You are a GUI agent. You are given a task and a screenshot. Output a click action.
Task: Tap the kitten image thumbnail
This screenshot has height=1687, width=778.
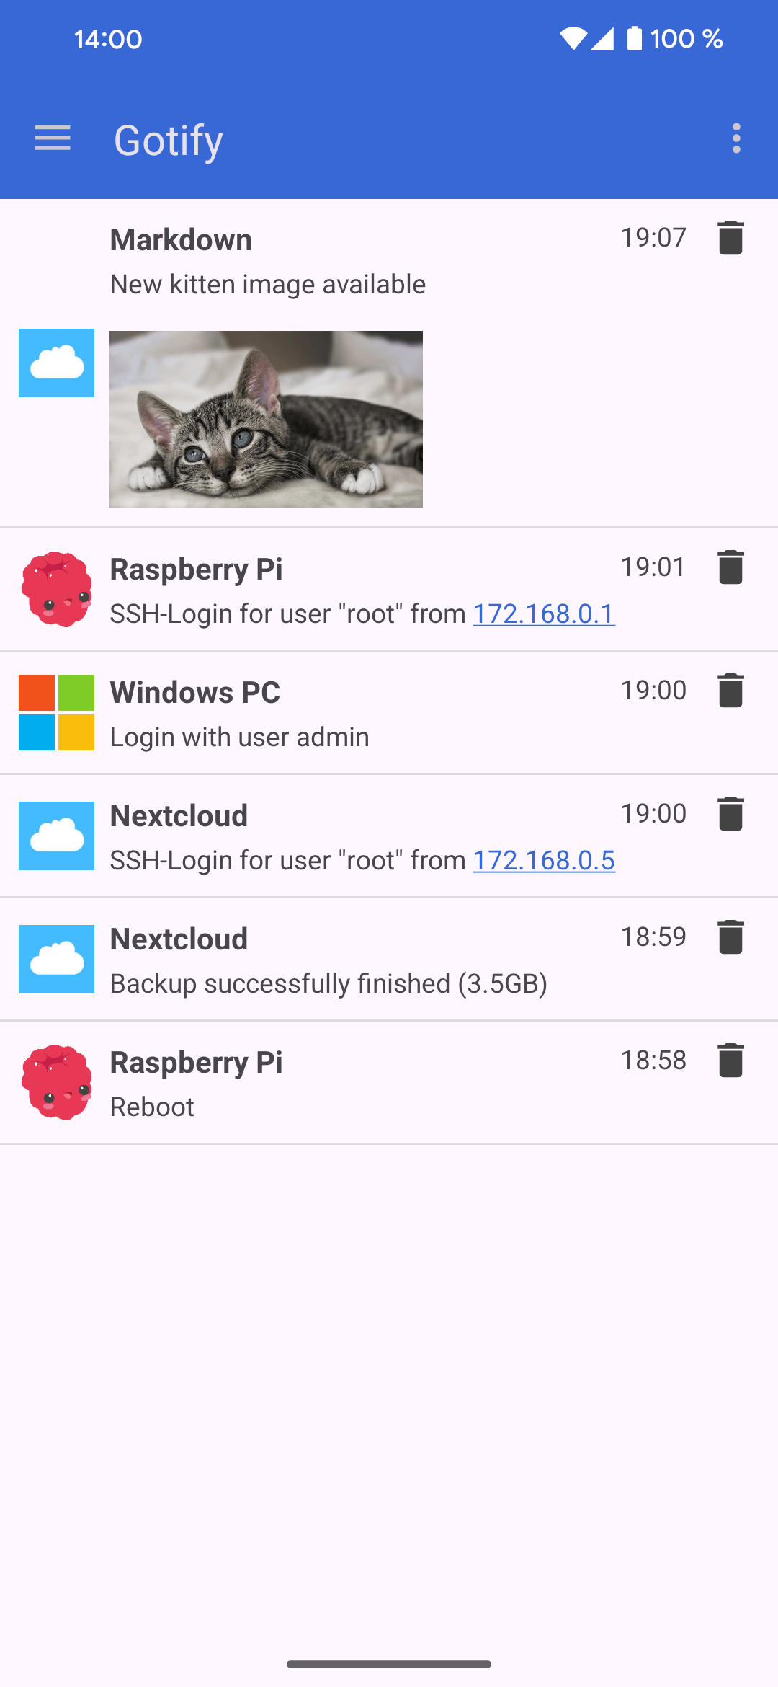pos(266,419)
